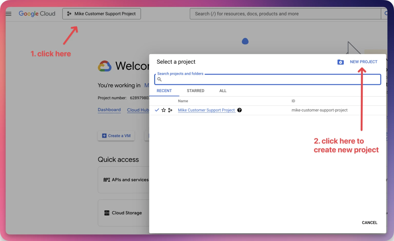
Task: Click the magnifier icon in project search
Action: 159,79
